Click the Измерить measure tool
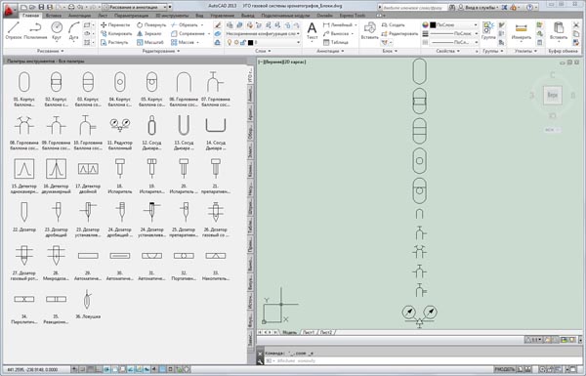The image size is (586, 376). tap(521, 31)
